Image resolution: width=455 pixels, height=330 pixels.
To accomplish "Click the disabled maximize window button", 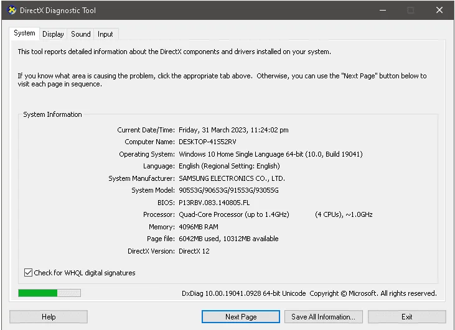I will pyautogui.click(x=411, y=10).
